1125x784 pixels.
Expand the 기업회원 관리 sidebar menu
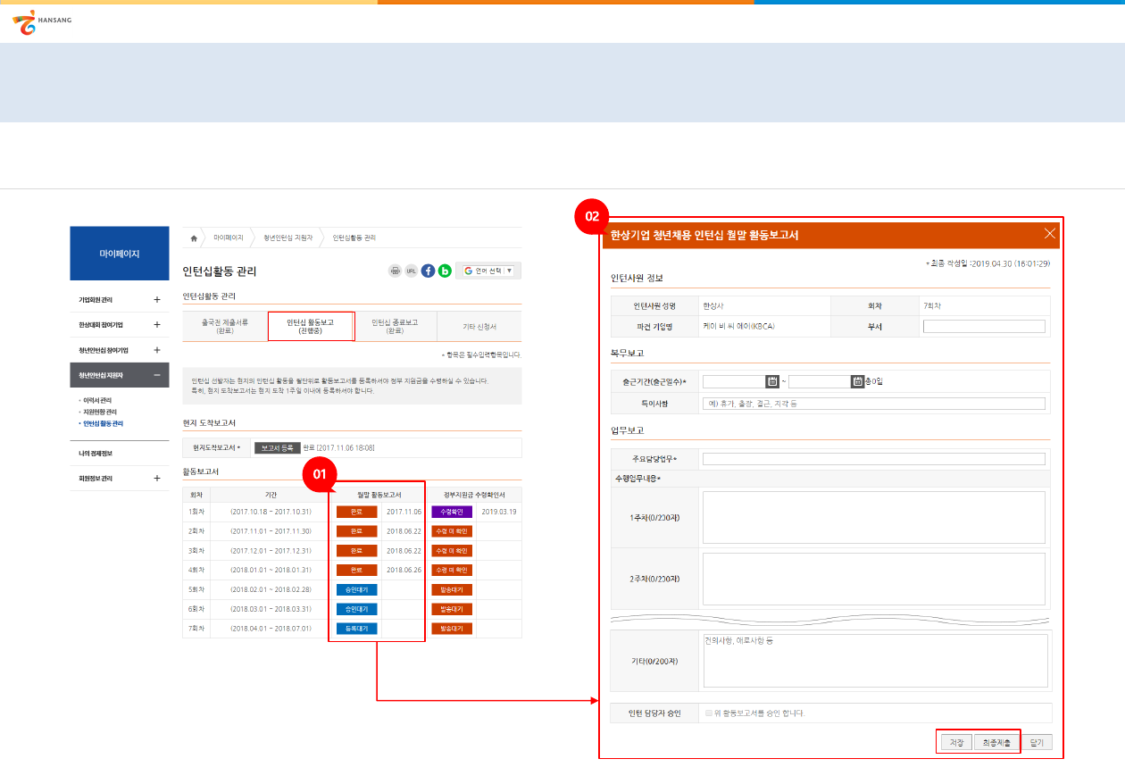coord(156,300)
